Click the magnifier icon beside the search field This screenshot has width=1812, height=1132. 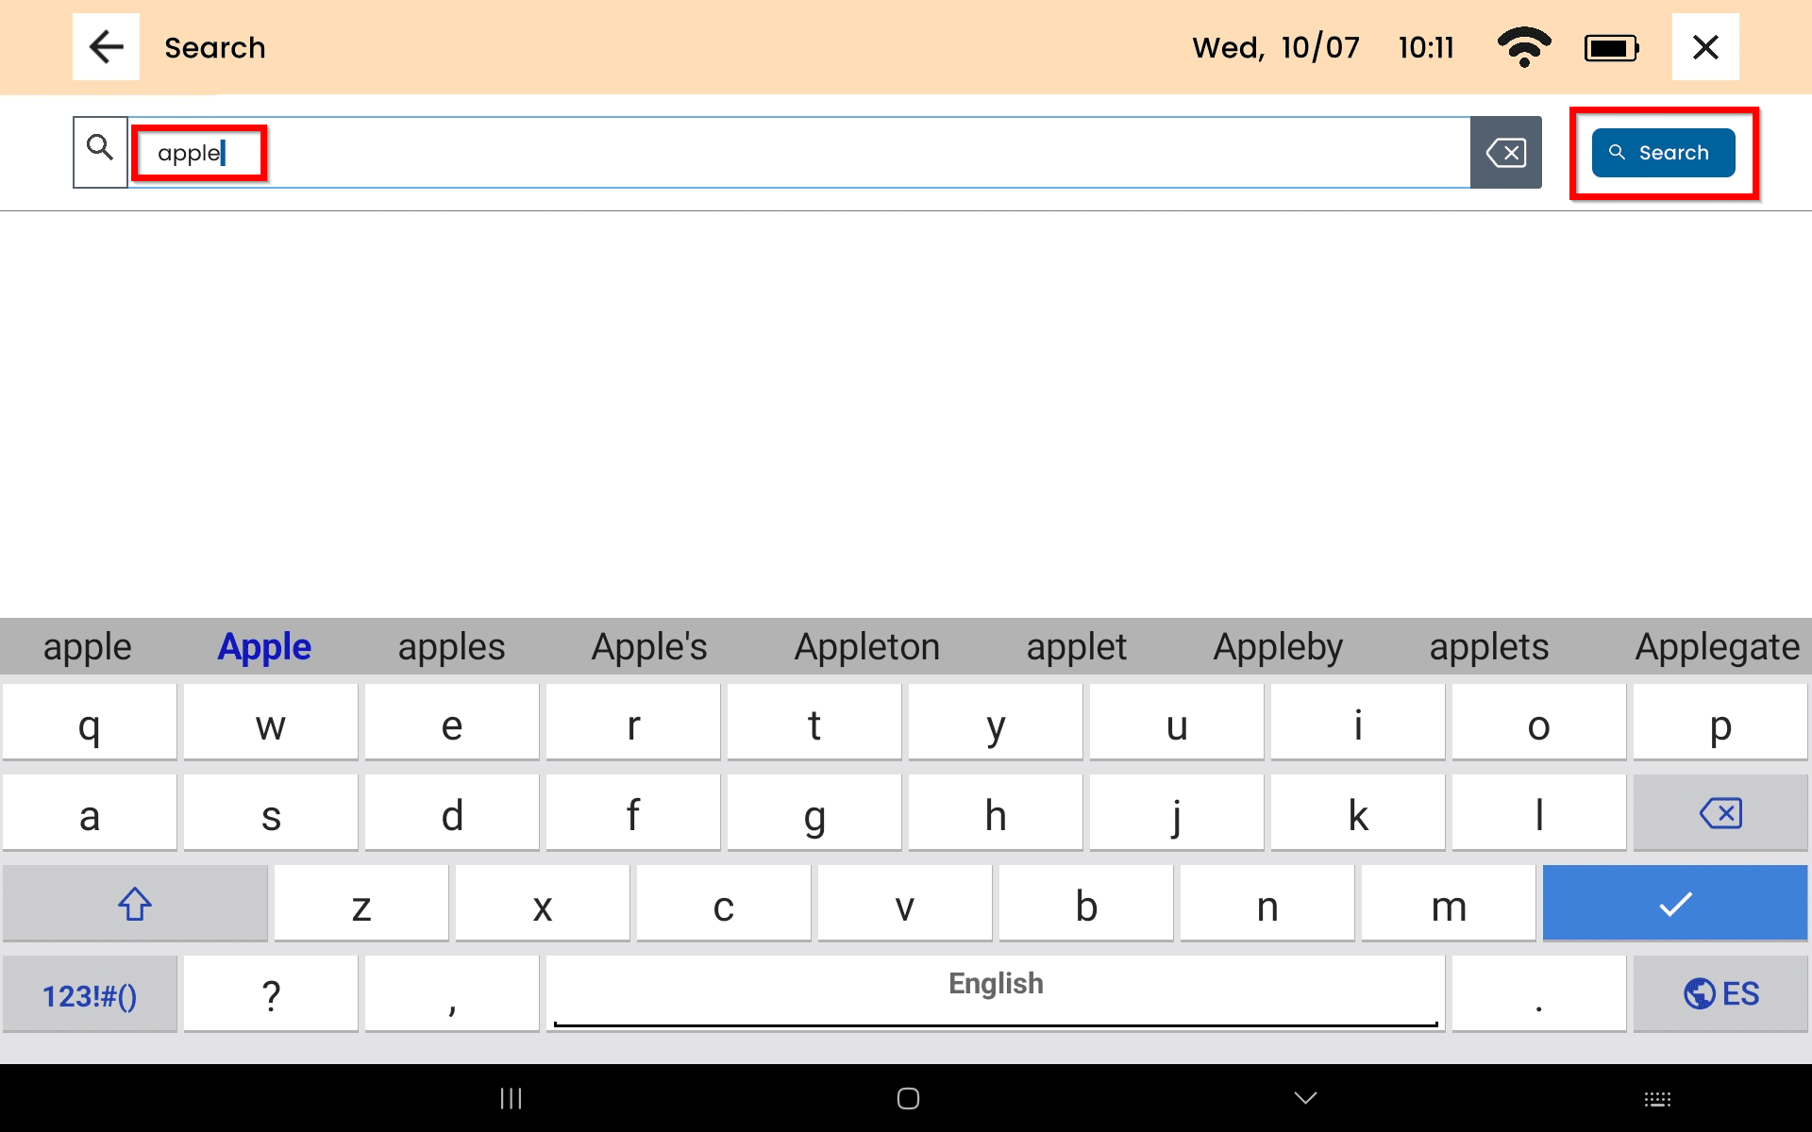click(x=100, y=151)
